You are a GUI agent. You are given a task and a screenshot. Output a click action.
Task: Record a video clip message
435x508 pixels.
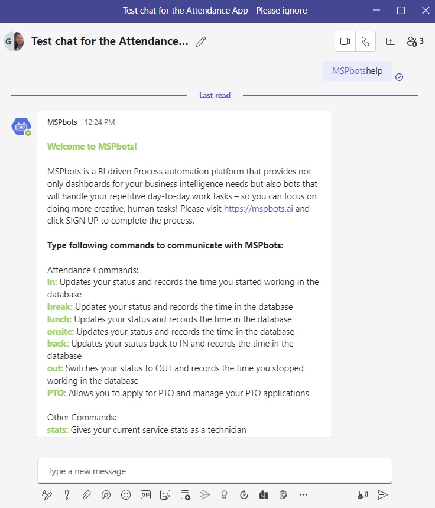point(362,494)
